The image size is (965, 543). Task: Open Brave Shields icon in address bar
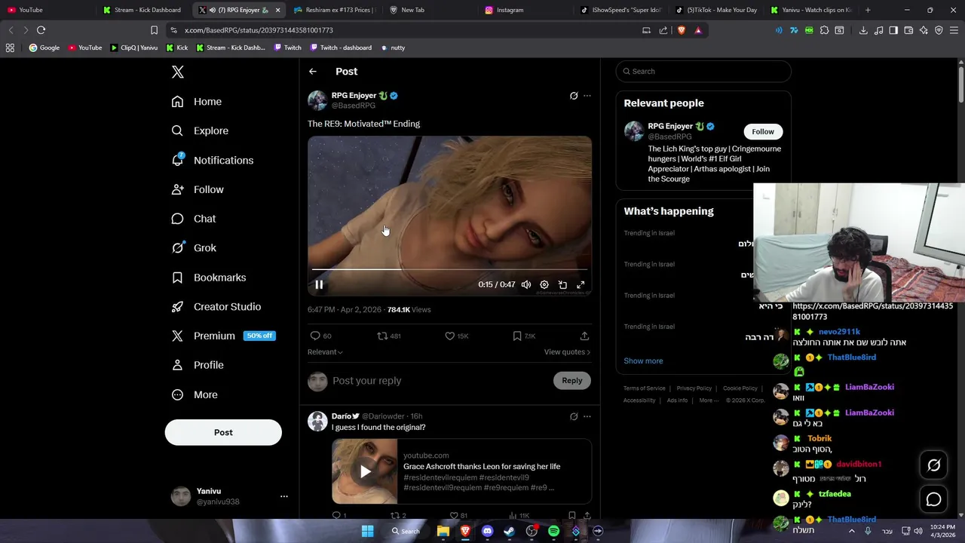(681, 30)
